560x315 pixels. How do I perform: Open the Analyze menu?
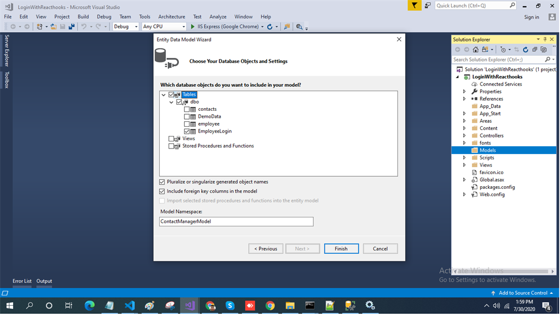[x=218, y=17]
